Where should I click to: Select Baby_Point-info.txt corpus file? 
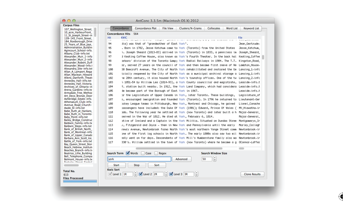[76, 117]
